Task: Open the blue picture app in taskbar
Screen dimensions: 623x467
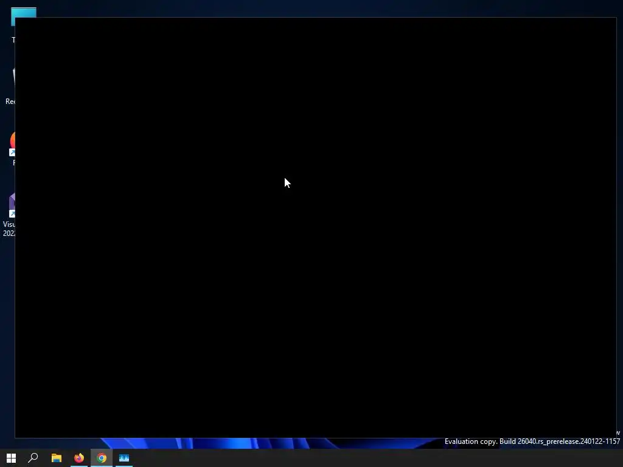Action: [124, 458]
